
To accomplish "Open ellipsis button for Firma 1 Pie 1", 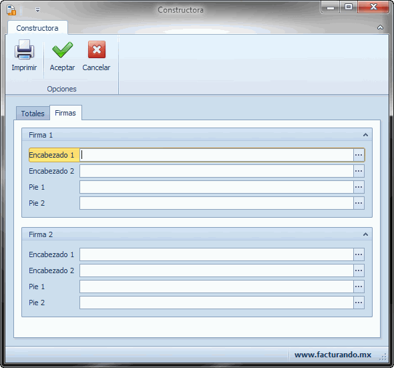I will pyautogui.click(x=359, y=187).
